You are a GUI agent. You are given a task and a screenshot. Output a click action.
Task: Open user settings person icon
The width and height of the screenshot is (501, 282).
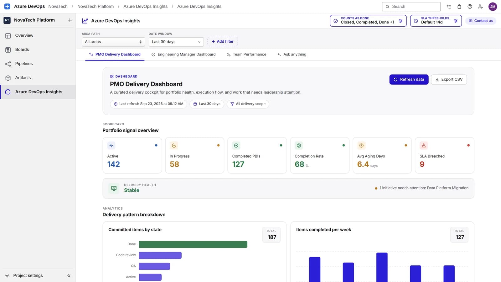(480, 7)
